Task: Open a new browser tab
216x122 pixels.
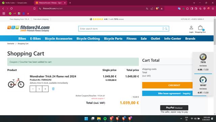Action: click(70, 3)
